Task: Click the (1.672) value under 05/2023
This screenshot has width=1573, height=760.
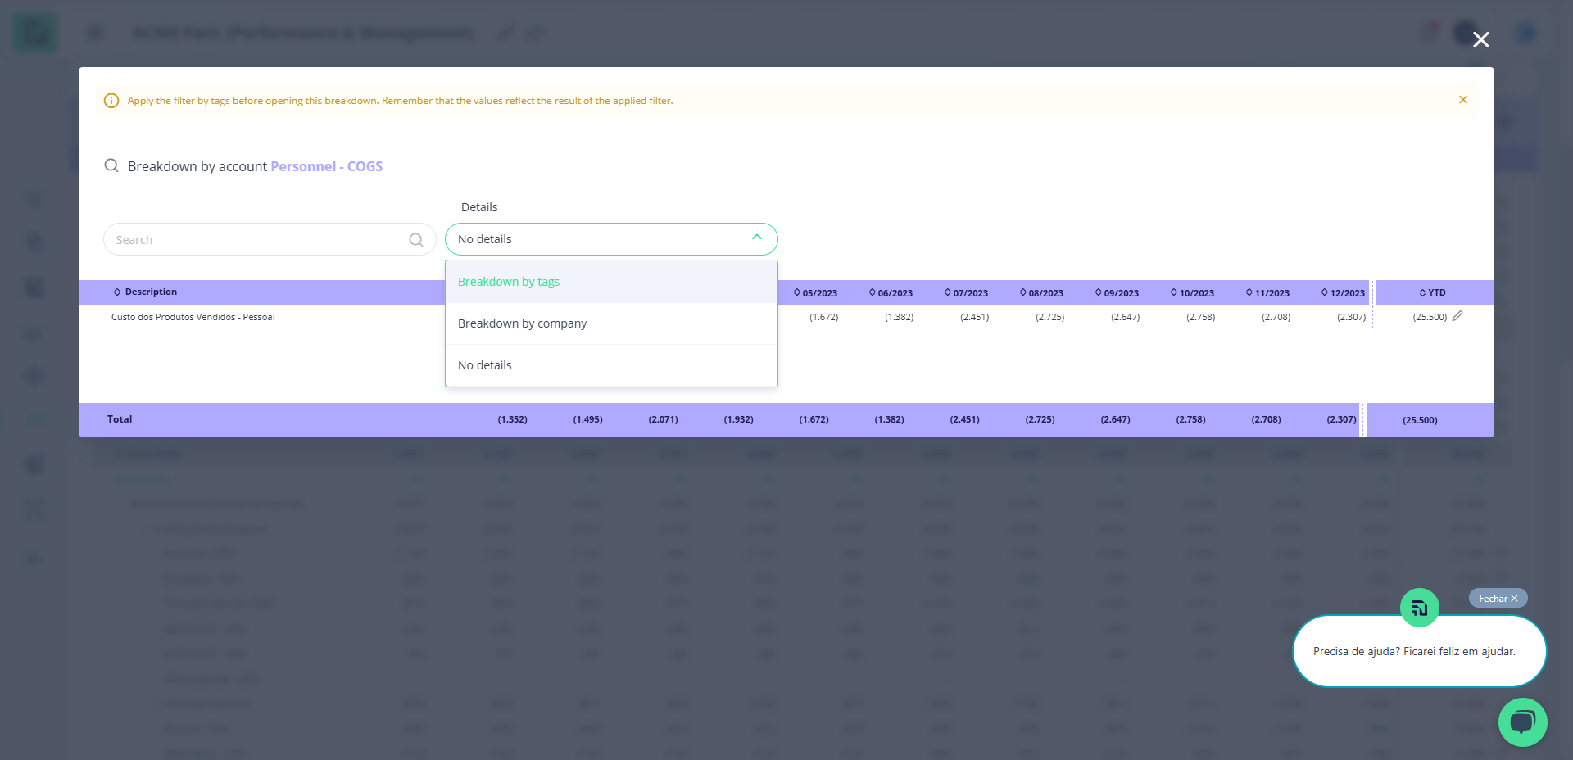Action: point(824,317)
